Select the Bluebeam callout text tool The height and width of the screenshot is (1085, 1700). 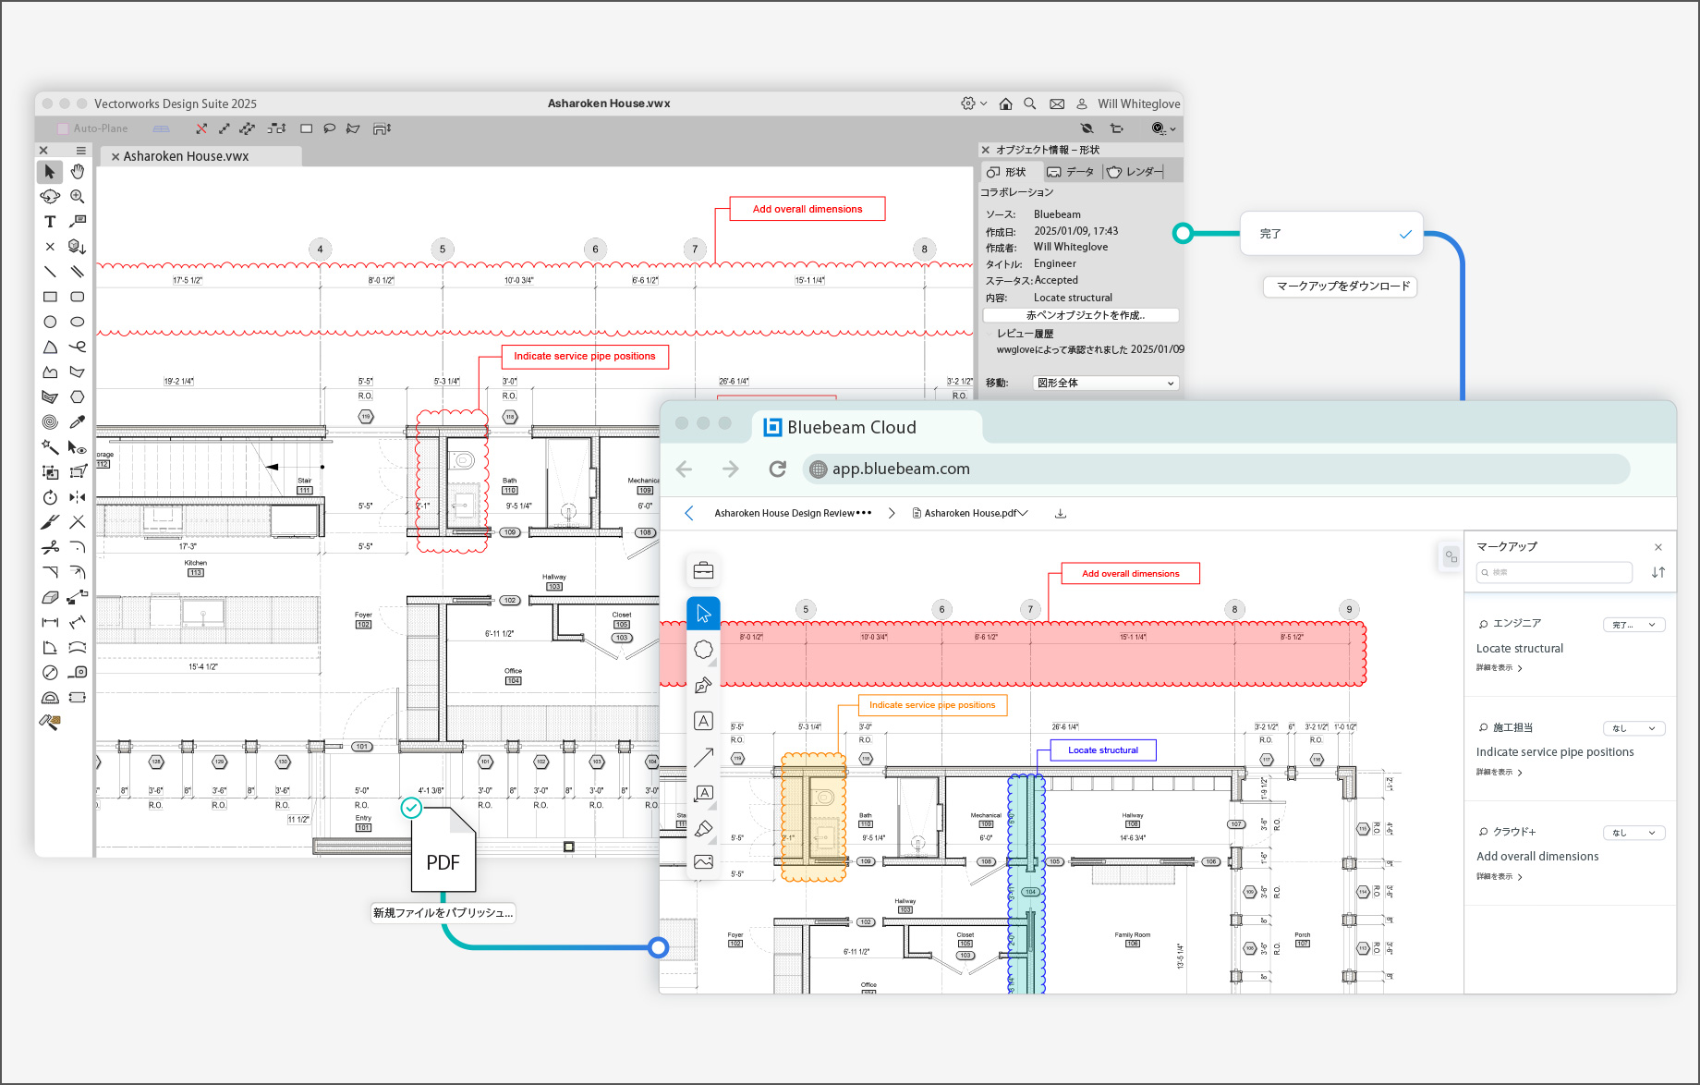(x=703, y=793)
